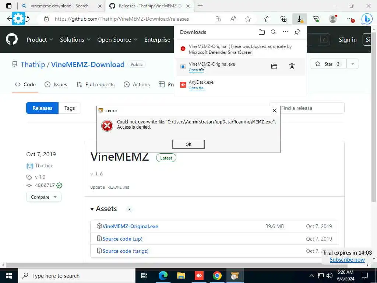Switch to the vinememz download Search tab
The height and width of the screenshot is (283, 377).
pos(60,6)
